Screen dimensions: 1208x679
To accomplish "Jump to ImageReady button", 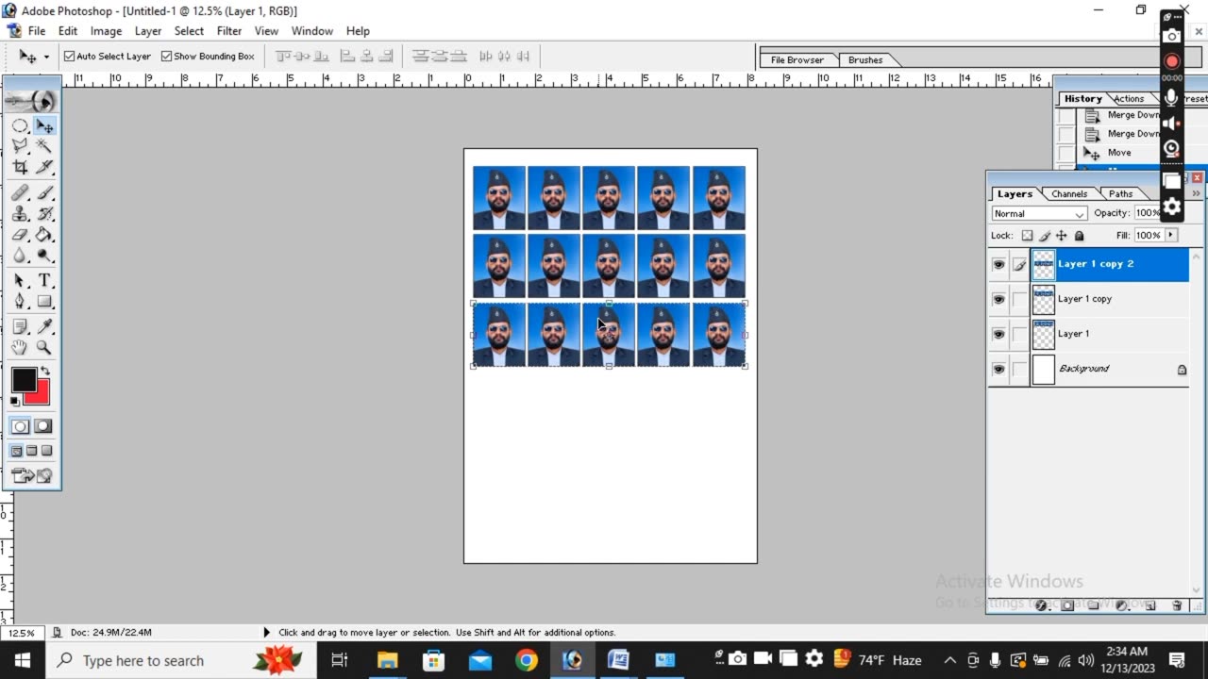I will [x=31, y=476].
